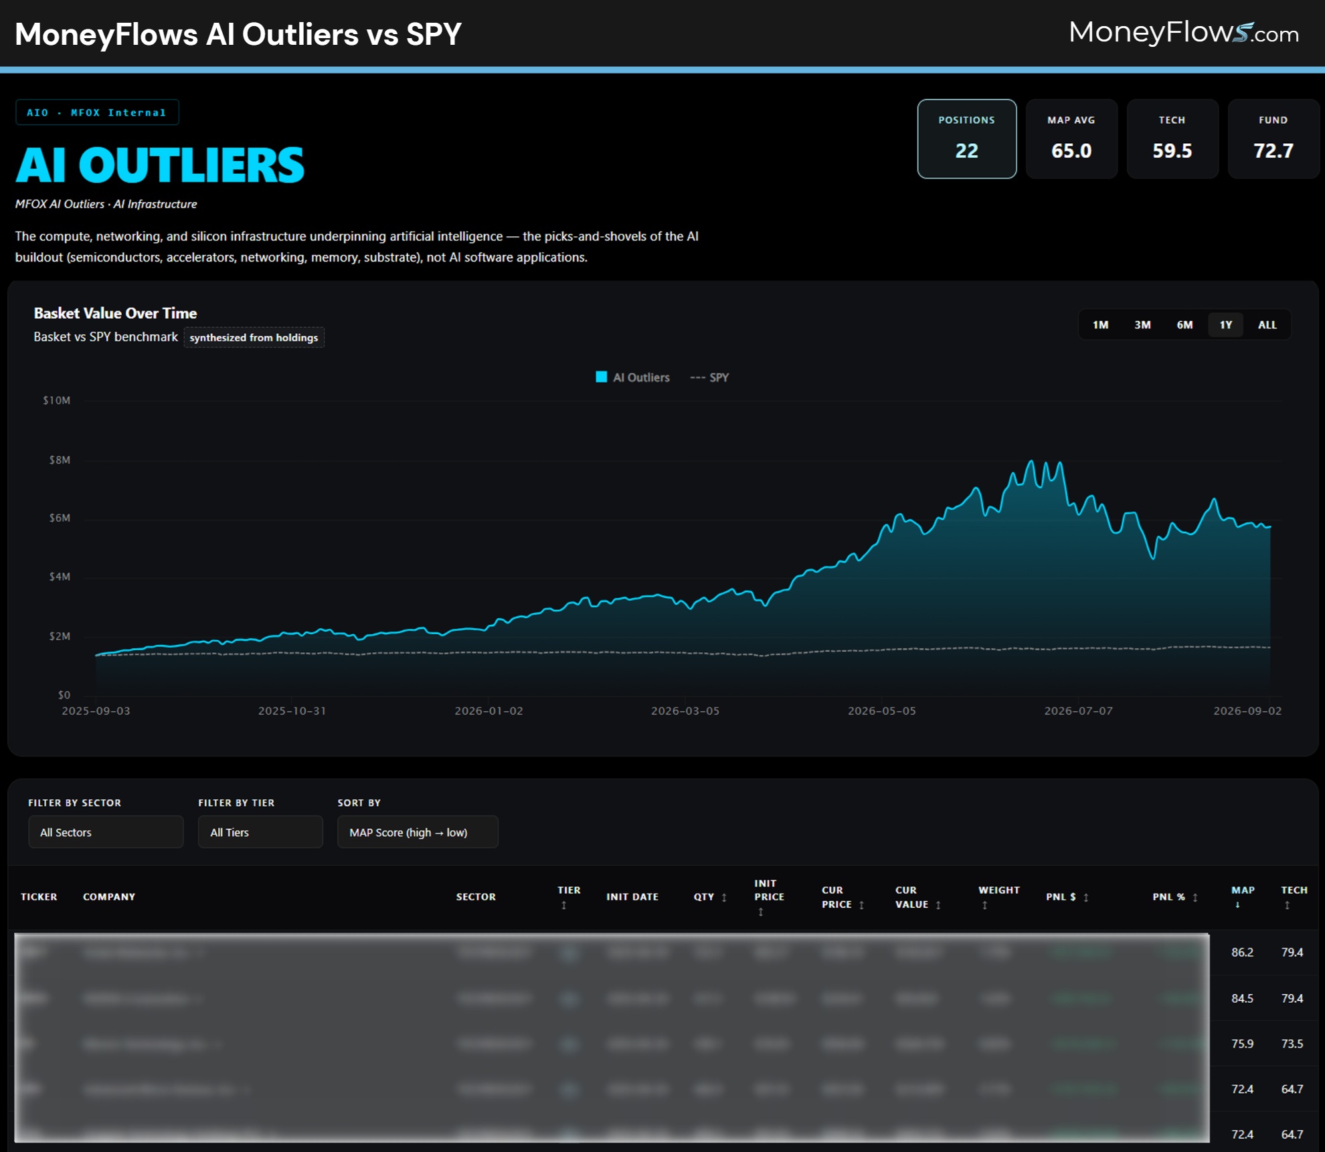Sort by PNL $ arrow icon
Image resolution: width=1325 pixels, height=1152 pixels.
[x=1085, y=898]
